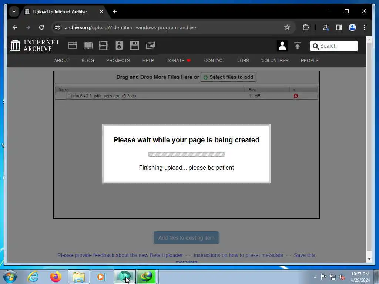The image size is (379, 284).
Task: Toggle the browser side panel icon
Action: tap(339, 27)
